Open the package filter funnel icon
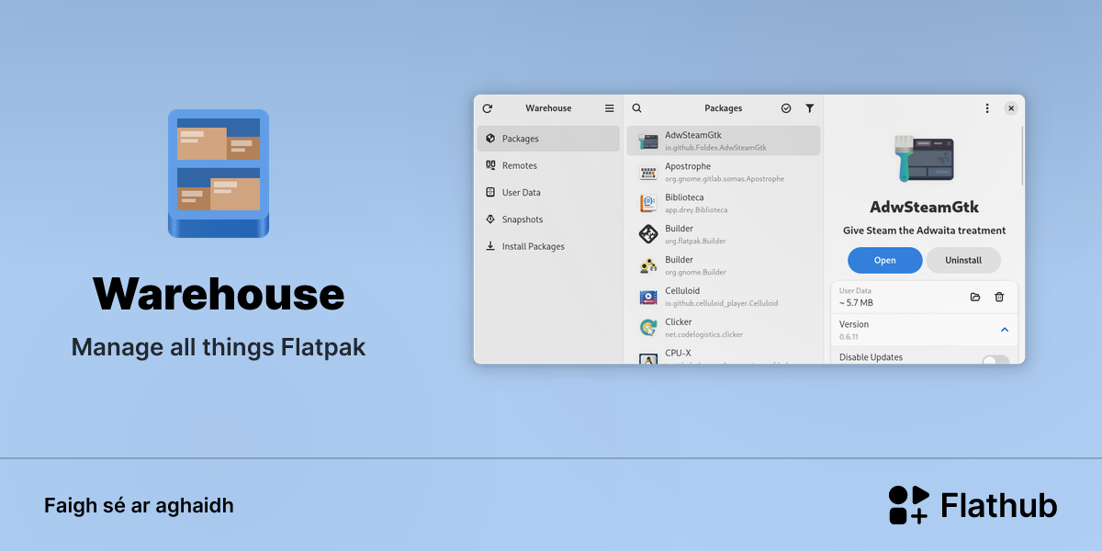 pos(809,108)
